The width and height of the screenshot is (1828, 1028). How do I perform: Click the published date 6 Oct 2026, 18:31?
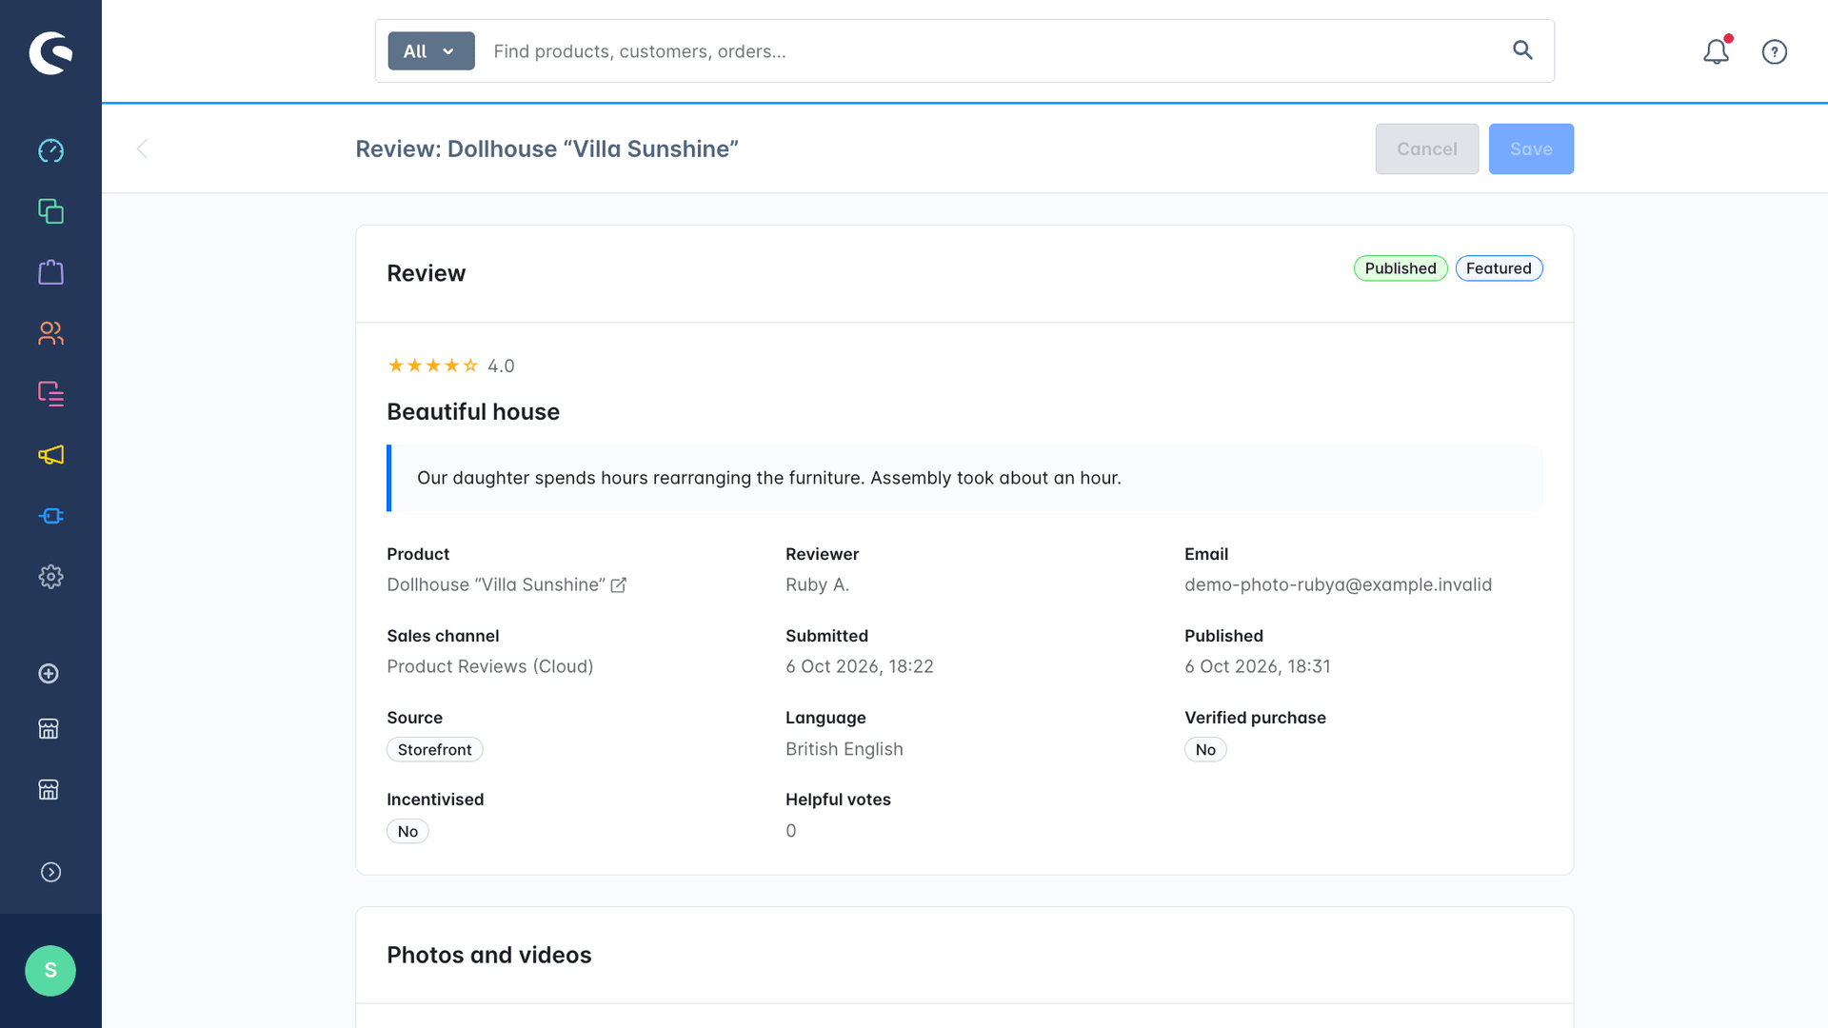pos(1258,667)
